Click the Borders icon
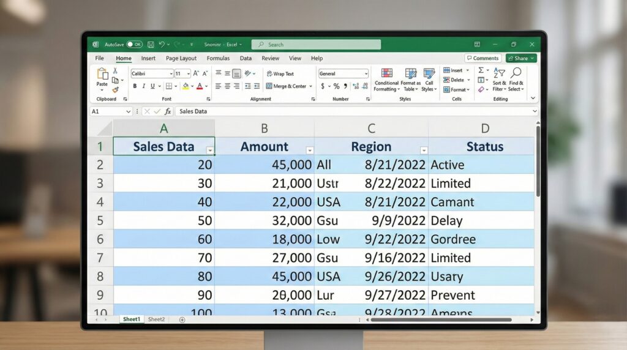 169,86
